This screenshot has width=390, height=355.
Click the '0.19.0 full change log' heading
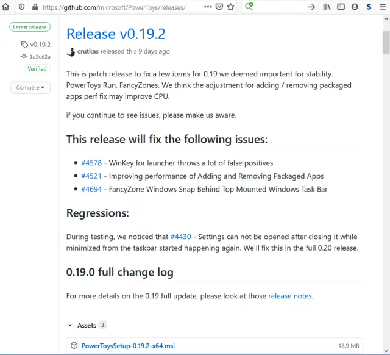click(120, 272)
